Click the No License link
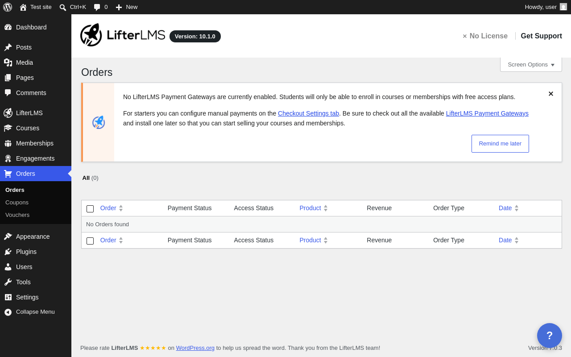 click(485, 36)
